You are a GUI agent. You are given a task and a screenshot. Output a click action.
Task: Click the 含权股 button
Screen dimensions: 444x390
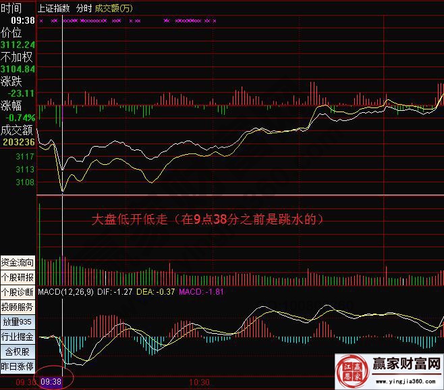(x=18, y=351)
